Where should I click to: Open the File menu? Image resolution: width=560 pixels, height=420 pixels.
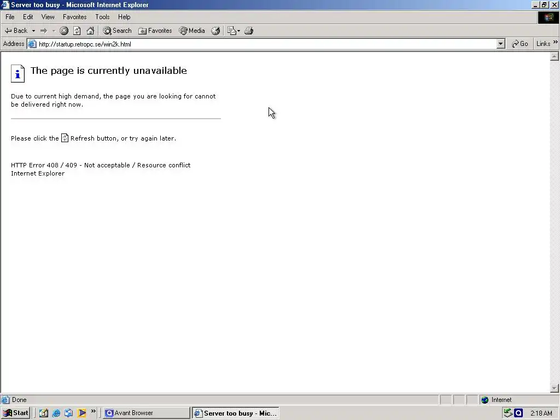tap(10, 17)
